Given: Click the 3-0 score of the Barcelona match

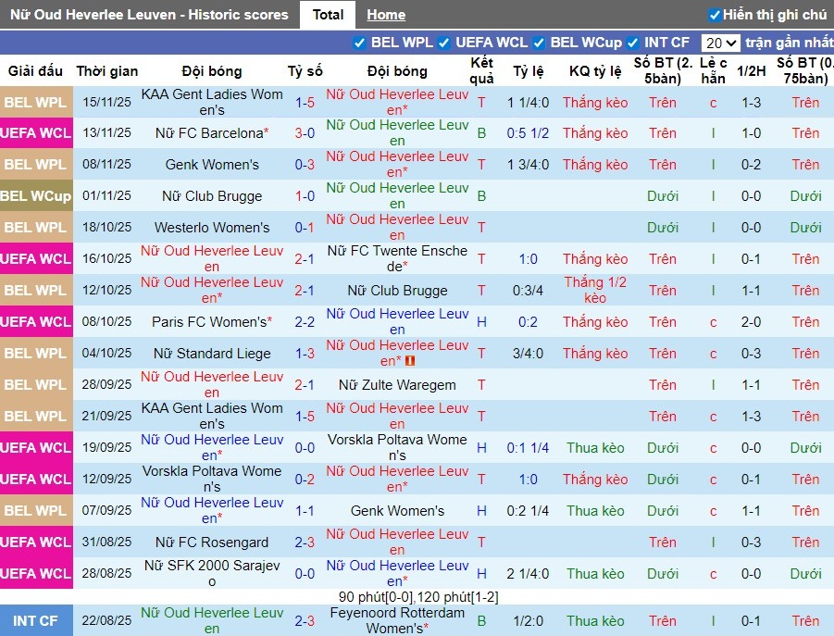Looking at the screenshot, I should (x=305, y=133).
